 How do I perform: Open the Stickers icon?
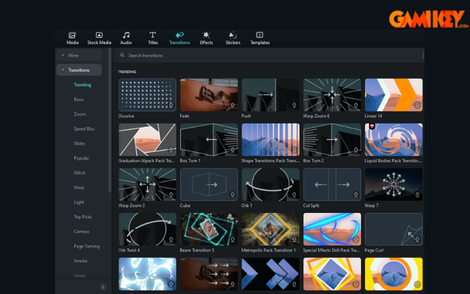tap(233, 35)
